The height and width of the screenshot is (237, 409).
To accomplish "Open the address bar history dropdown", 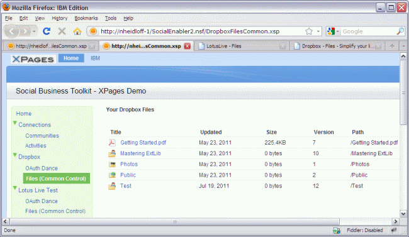I will point(318,31).
